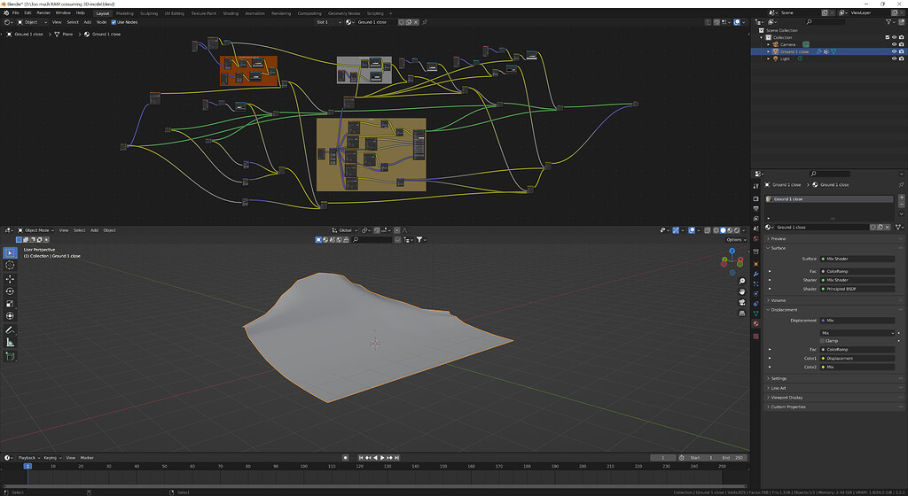Select the Scale tool
This screenshot has height=496, width=908.
pyautogui.click(x=10, y=304)
